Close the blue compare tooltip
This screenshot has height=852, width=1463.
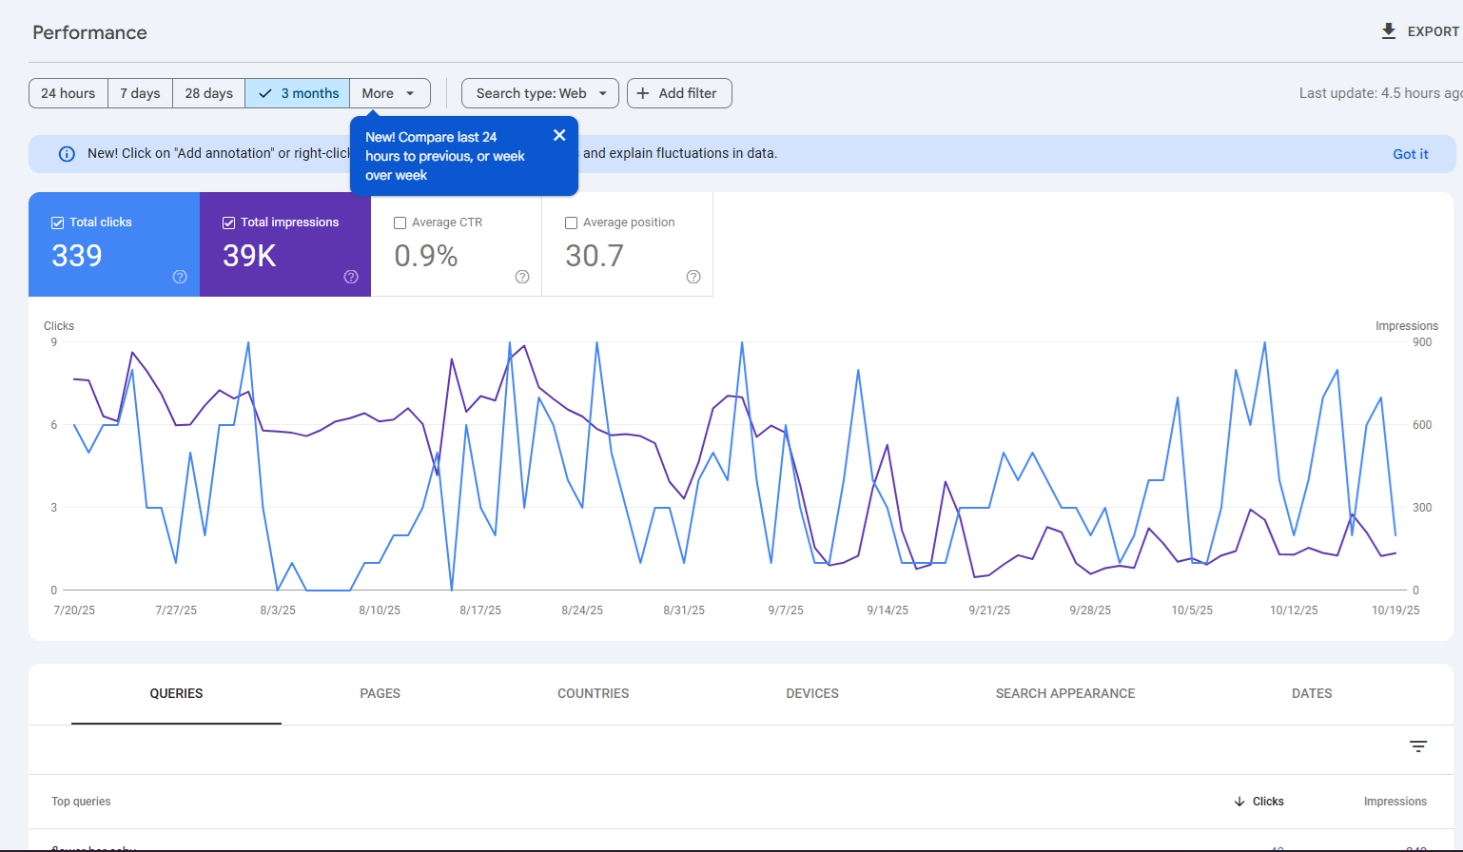click(559, 135)
